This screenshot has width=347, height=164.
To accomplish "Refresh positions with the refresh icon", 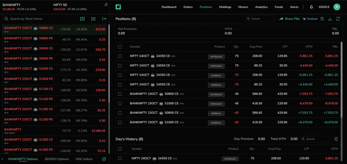I will click(338, 19).
